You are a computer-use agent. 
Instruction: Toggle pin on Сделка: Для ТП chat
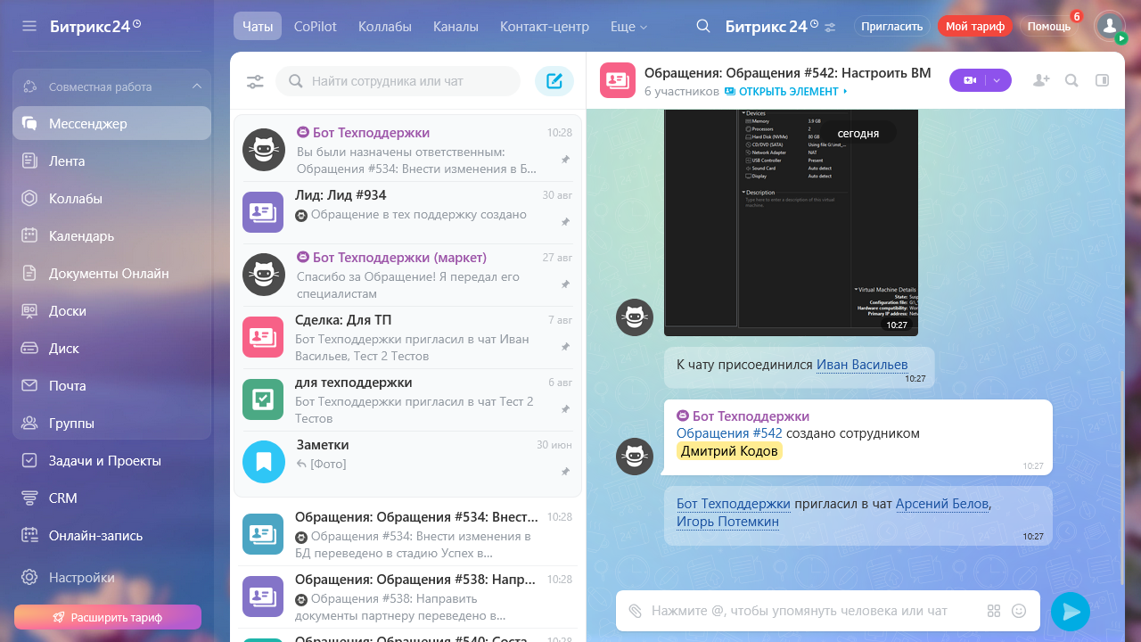coord(565,347)
